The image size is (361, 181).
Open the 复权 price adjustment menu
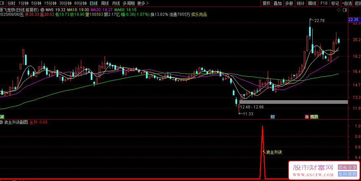pyautogui.click(x=266, y=3)
